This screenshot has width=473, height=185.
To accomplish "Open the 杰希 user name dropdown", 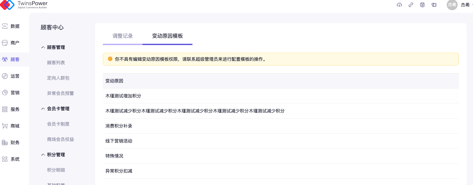I will [x=466, y=5].
